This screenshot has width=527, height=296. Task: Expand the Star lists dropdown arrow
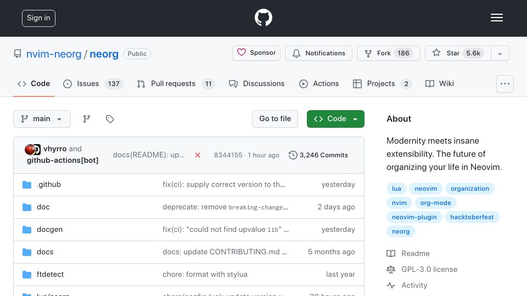click(500, 54)
